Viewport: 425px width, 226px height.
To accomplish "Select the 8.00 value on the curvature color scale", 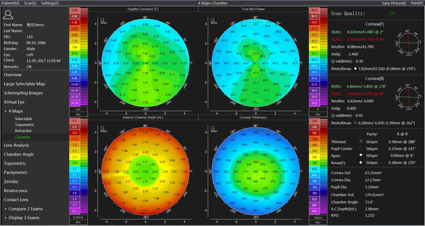I will pyautogui.click(x=74, y=53).
